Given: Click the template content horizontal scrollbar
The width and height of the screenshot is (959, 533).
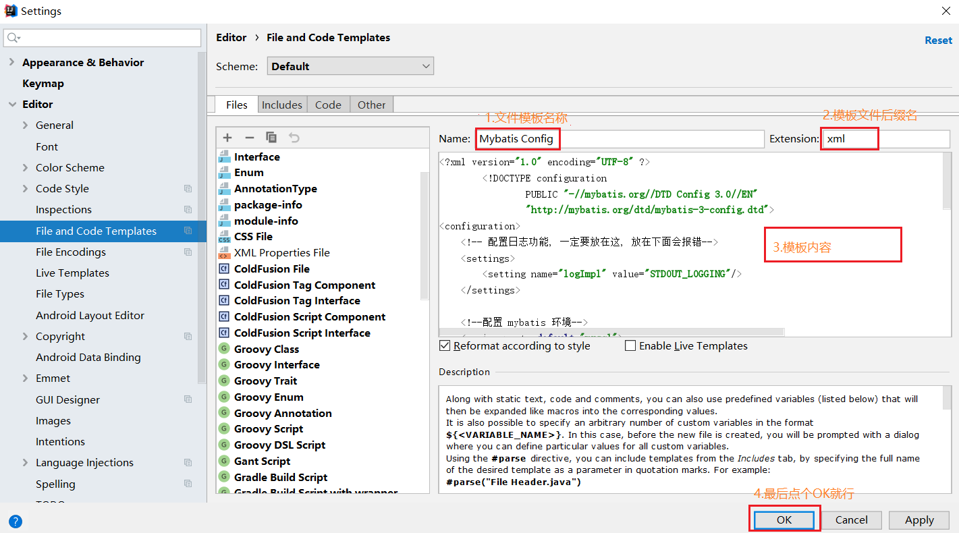Looking at the screenshot, I should [611, 333].
